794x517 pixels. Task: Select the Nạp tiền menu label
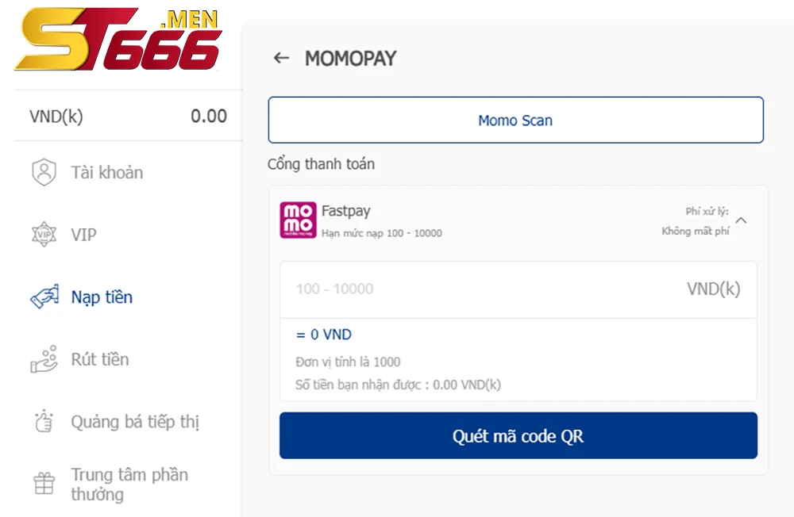pyautogui.click(x=102, y=297)
